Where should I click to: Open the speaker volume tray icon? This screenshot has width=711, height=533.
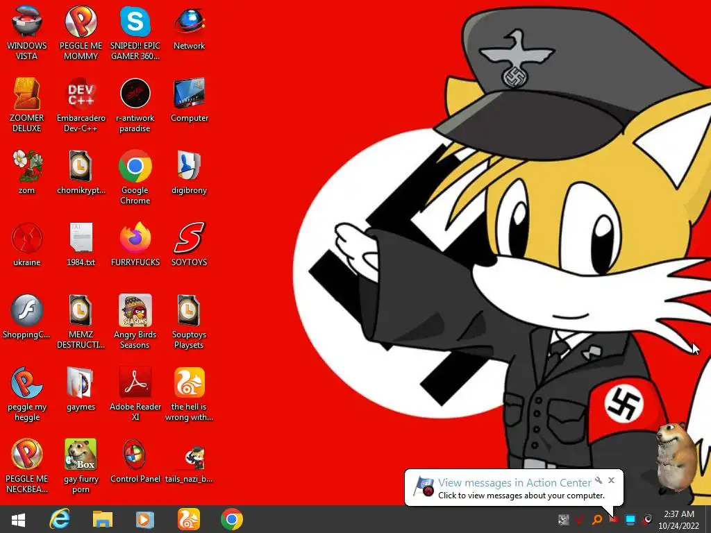click(648, 519)
